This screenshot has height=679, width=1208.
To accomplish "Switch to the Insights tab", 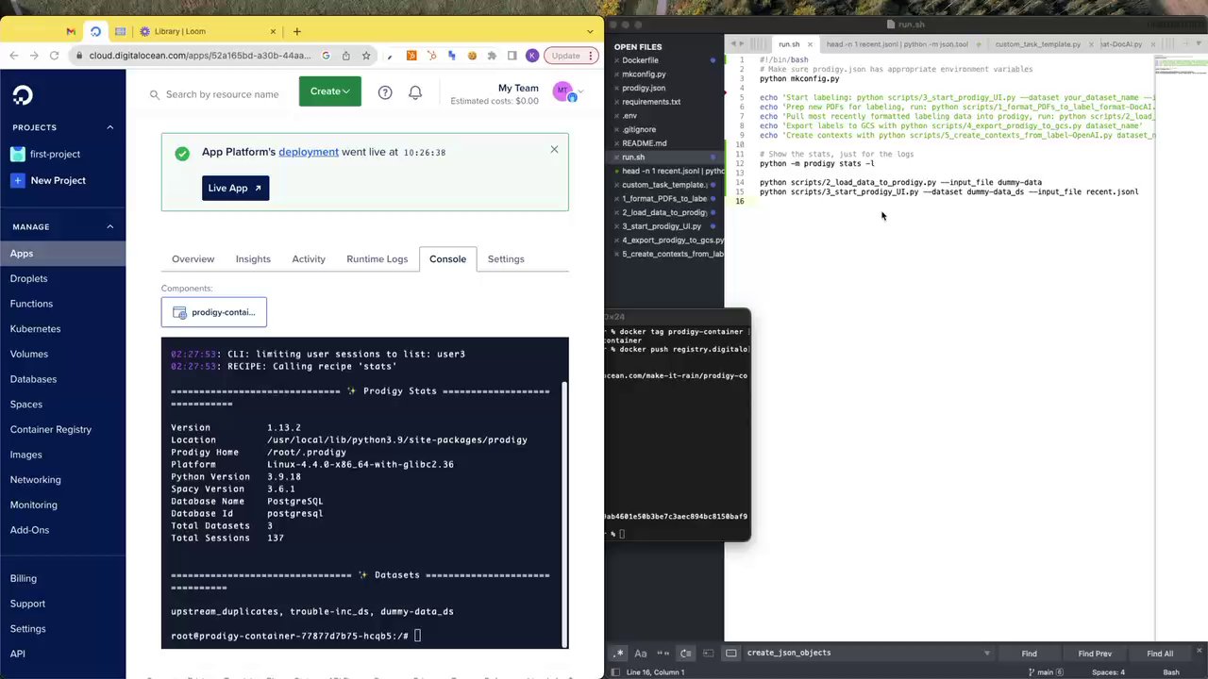I will [x=253, y=258].
